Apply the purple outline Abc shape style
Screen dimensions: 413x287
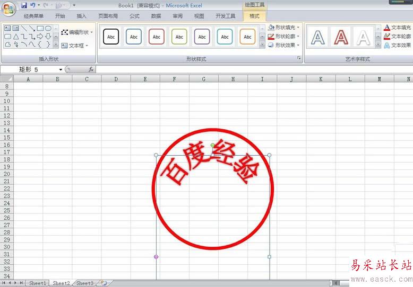[x=202, y=37]
